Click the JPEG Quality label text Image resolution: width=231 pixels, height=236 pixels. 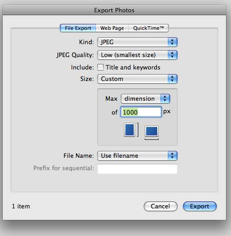(75, 55)
